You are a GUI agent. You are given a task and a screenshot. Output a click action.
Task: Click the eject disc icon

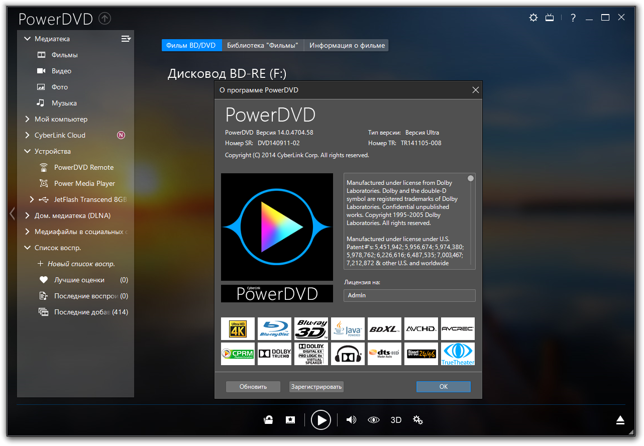(620, 420)
